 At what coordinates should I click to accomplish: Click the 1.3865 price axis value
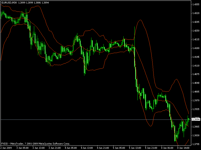click(196, 127)
